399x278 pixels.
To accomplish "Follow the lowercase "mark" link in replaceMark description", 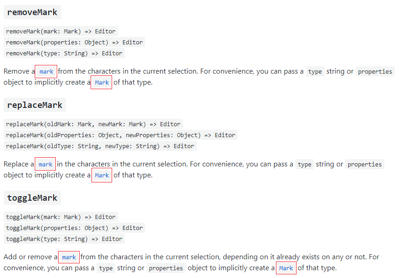I will pyautogui.click(x=45, y=165).
